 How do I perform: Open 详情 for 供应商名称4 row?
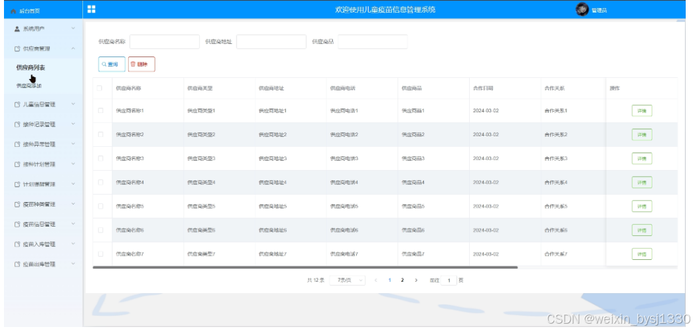point(642,183)
